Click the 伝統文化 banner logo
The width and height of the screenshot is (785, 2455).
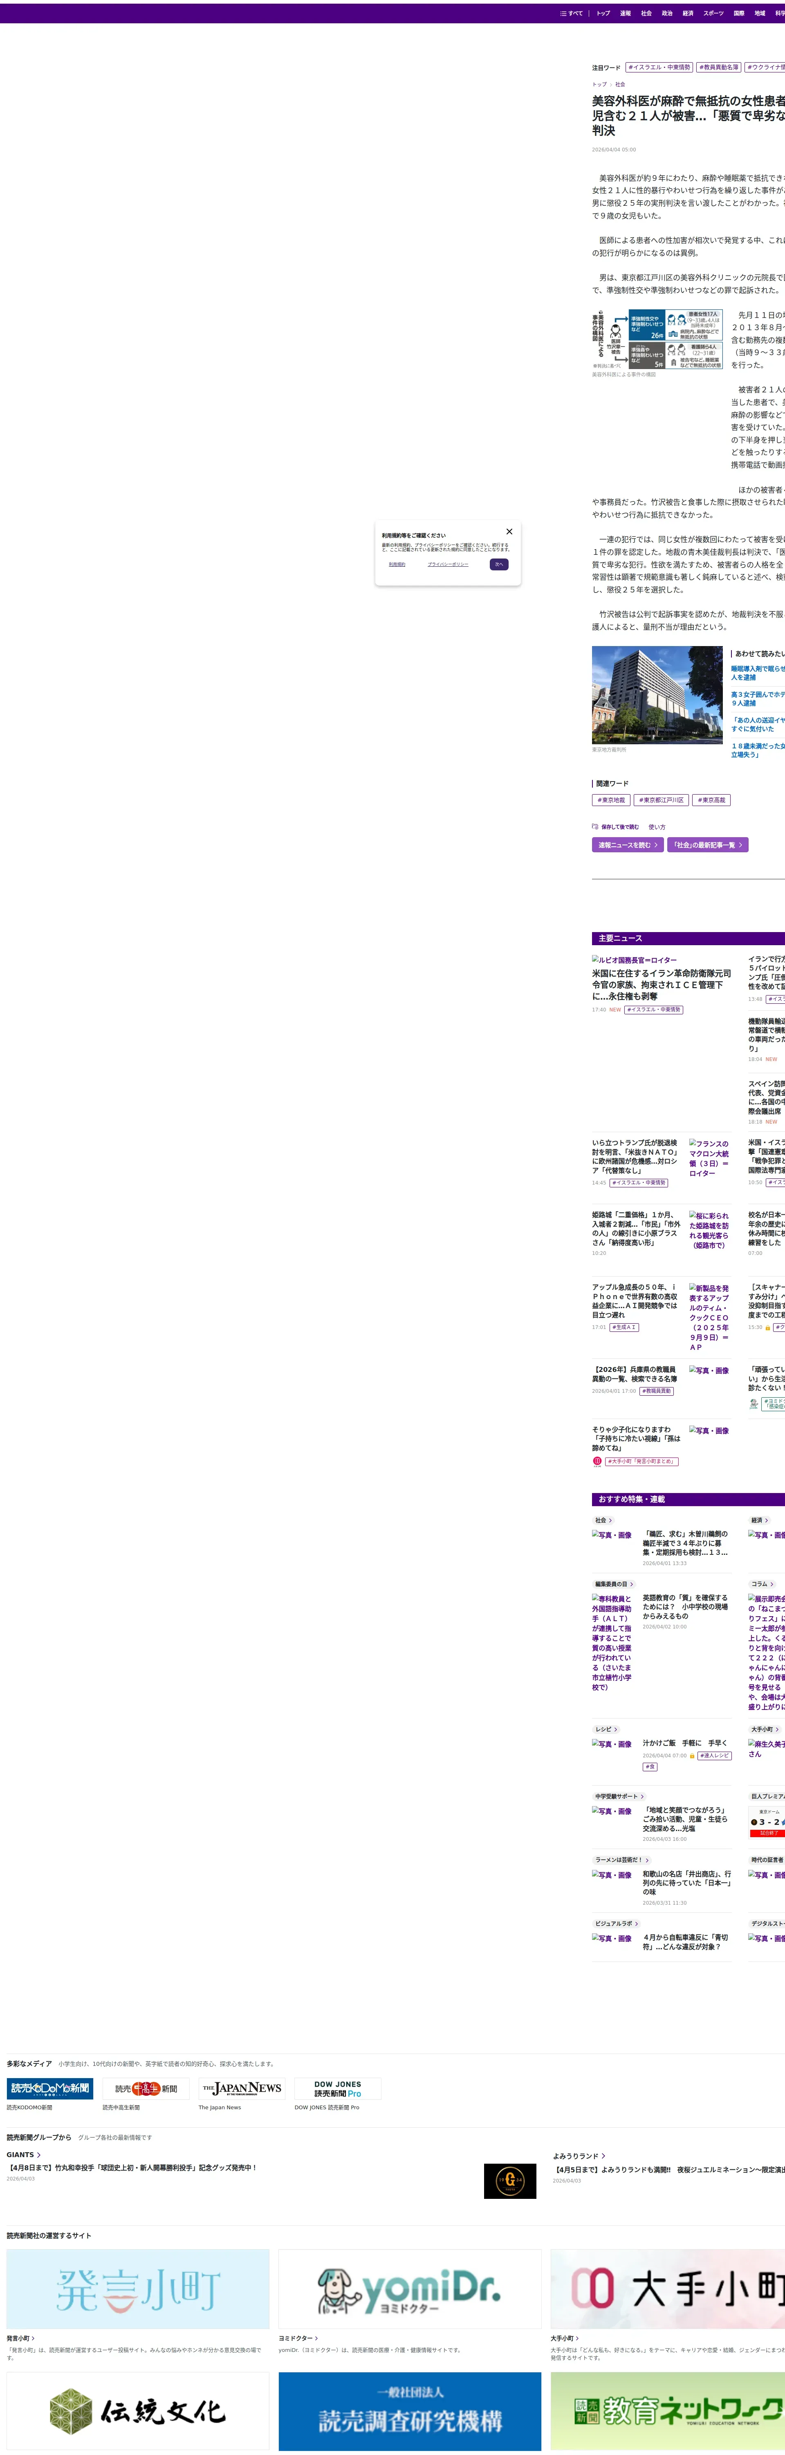[x=138, y=2411]
